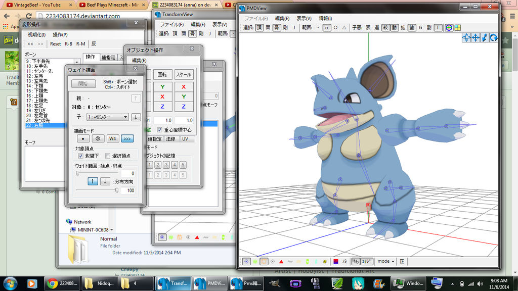
Task: Click the rotate view icon in PMDView
Action: coord(493,37)
